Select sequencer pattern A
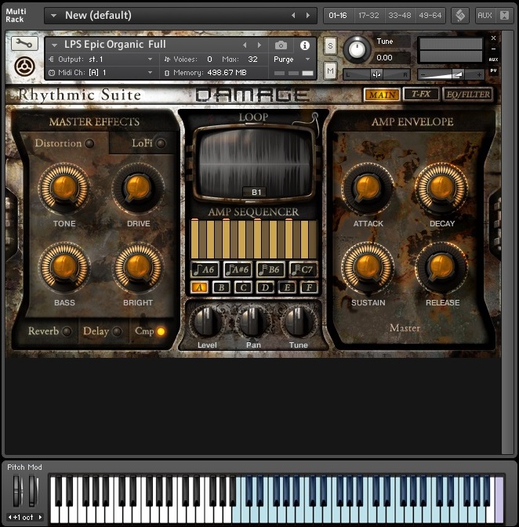The width and height of the screenshot is (519, 527). tap(200, 287)
